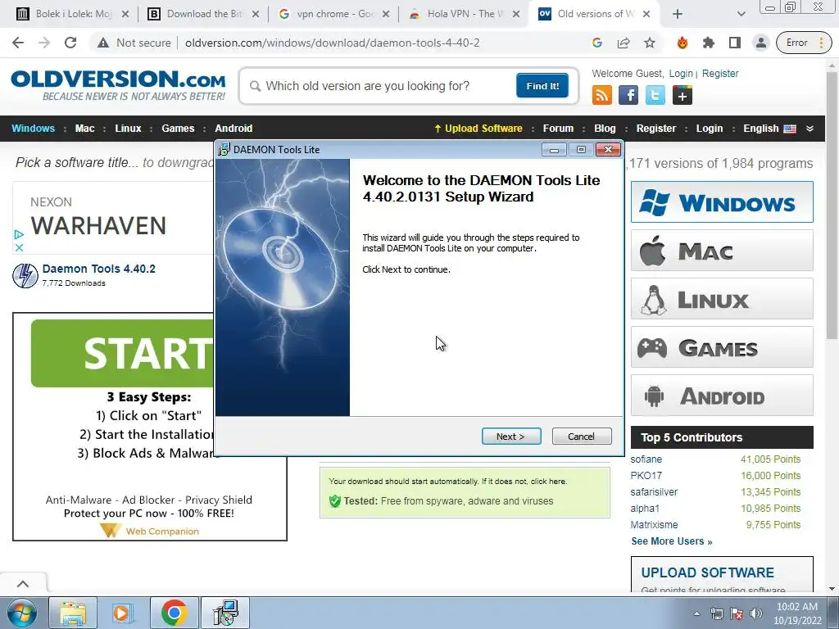Open the English language selector

769,129
